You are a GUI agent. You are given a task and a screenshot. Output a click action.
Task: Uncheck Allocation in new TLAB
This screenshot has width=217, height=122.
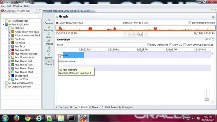[x=9, y=32]
